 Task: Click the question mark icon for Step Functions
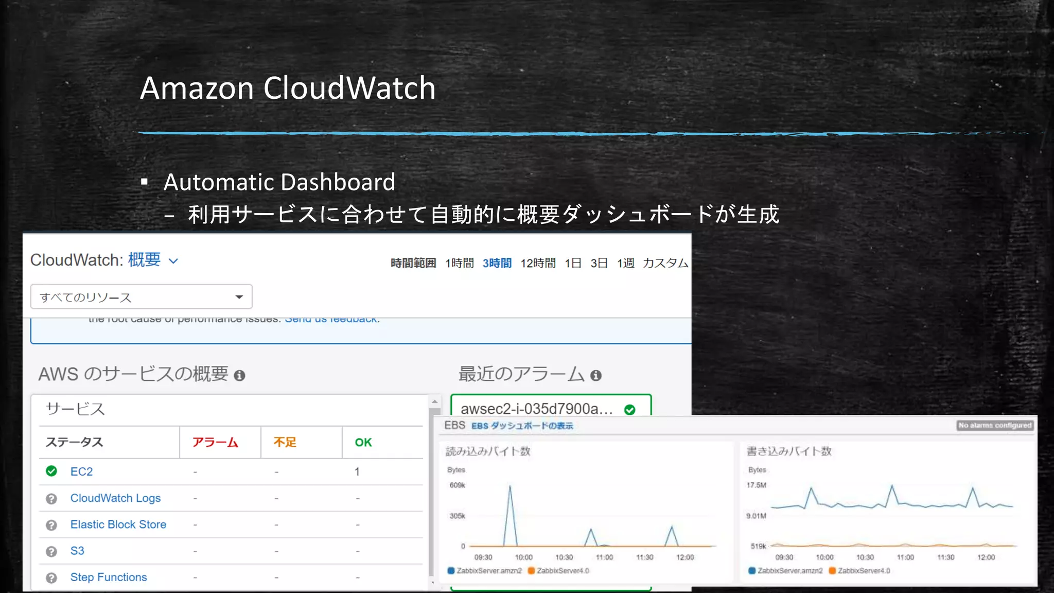click(x=51, y=578)
